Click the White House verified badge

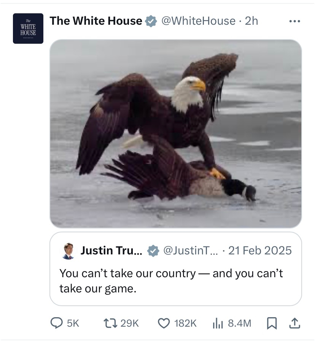click(151, 21)
